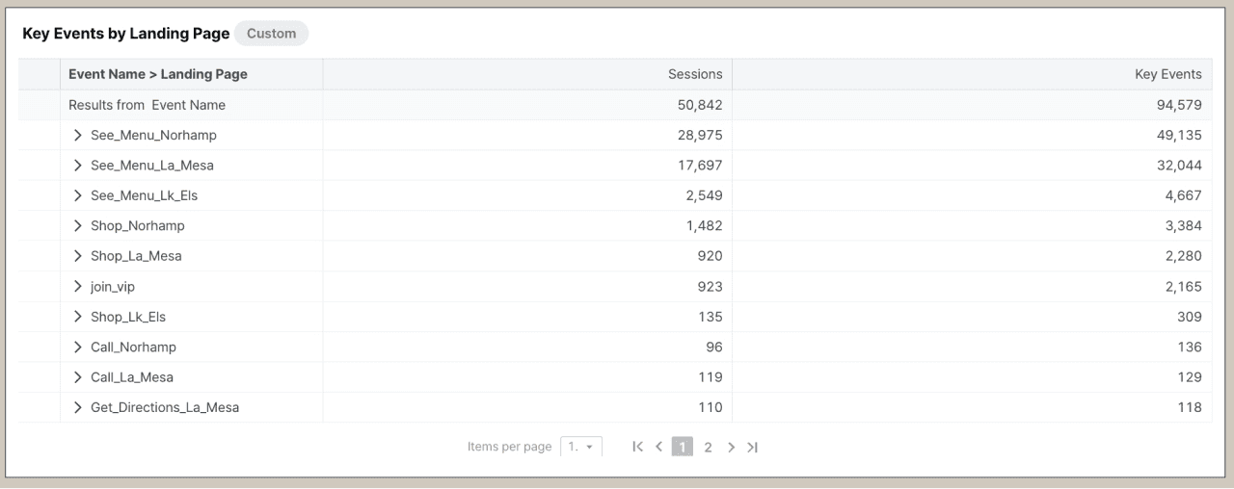
Task: Sort by the Key Events column header
Action: point(1167,74)
